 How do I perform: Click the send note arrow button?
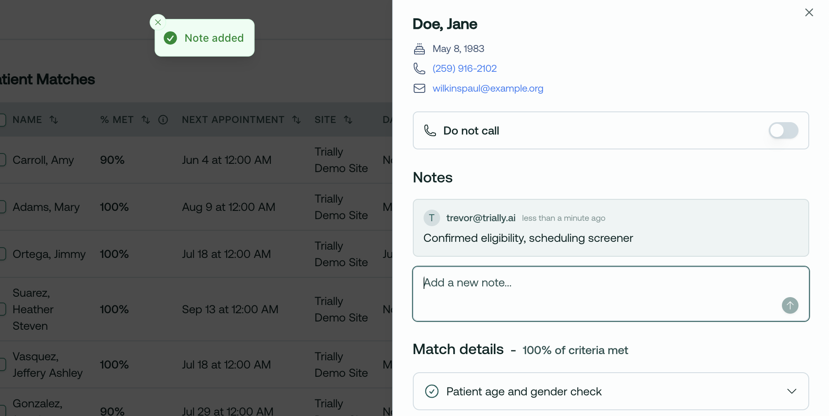tap(790, 305)
